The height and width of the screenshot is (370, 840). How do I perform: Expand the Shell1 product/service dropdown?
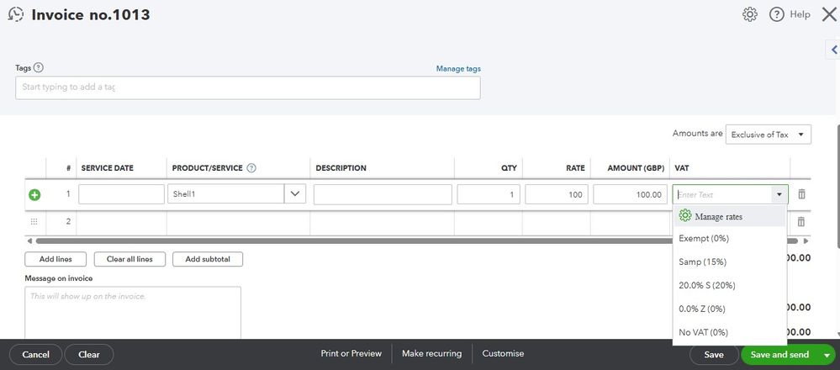pyautogui.click(x=294, y=194)
